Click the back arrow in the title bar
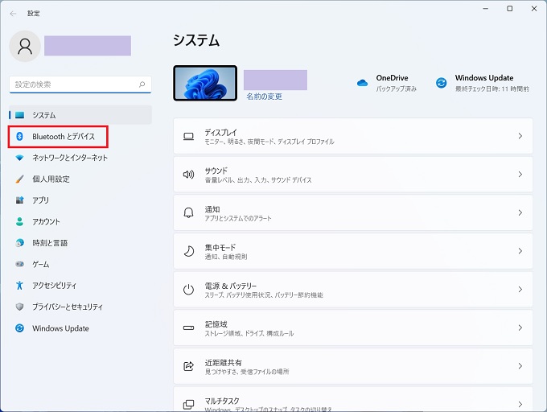The height and width of the screenshot is (412, 547). pos(13,14)
